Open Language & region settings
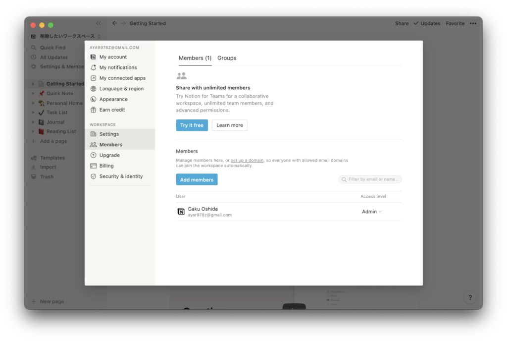Image resolution: width=507 pixels, height=342 pixels. coord(120,89)
